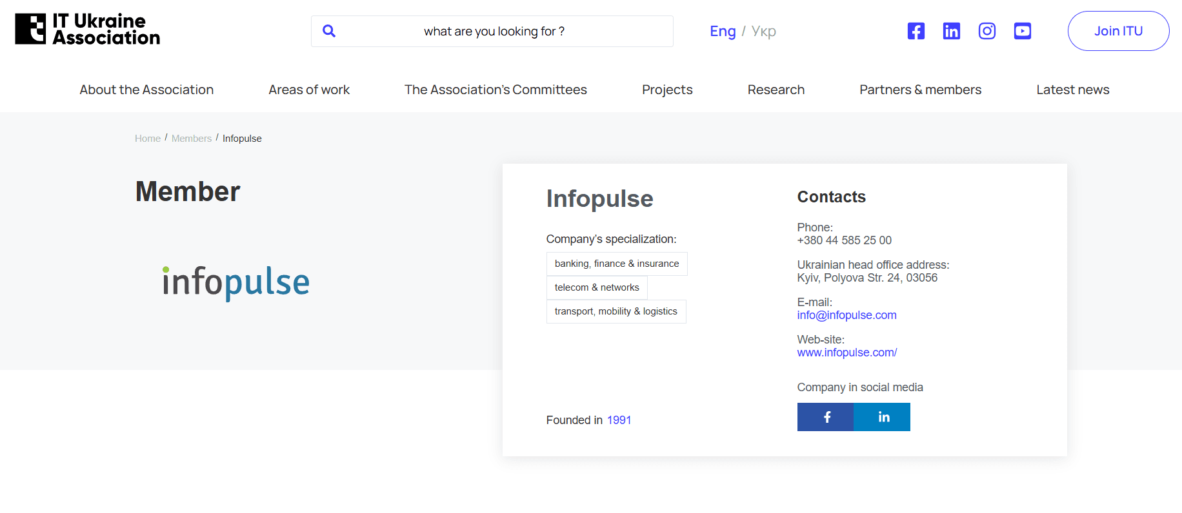Go to Members via breadcrumb
The image size is (1182, 513).
(x=192, y=139)
